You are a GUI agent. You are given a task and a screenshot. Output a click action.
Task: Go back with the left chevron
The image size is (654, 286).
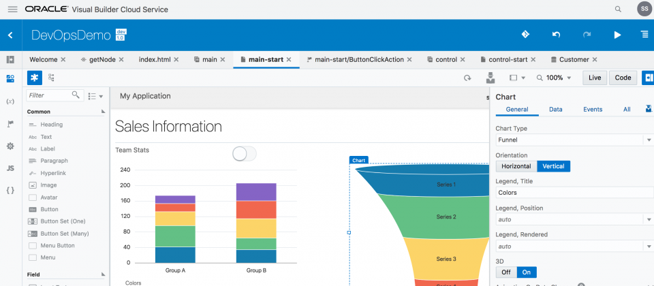[10, 35]
